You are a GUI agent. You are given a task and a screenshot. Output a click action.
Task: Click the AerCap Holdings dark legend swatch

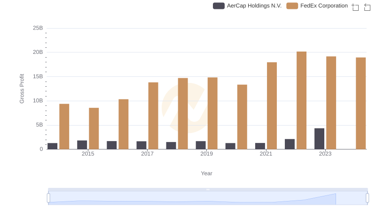tap(219, 6)
